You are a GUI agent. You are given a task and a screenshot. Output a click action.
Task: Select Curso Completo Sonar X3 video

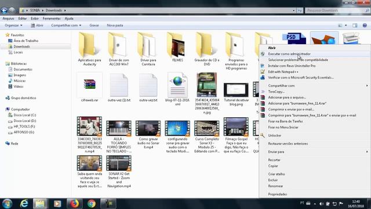click(207, 136)
